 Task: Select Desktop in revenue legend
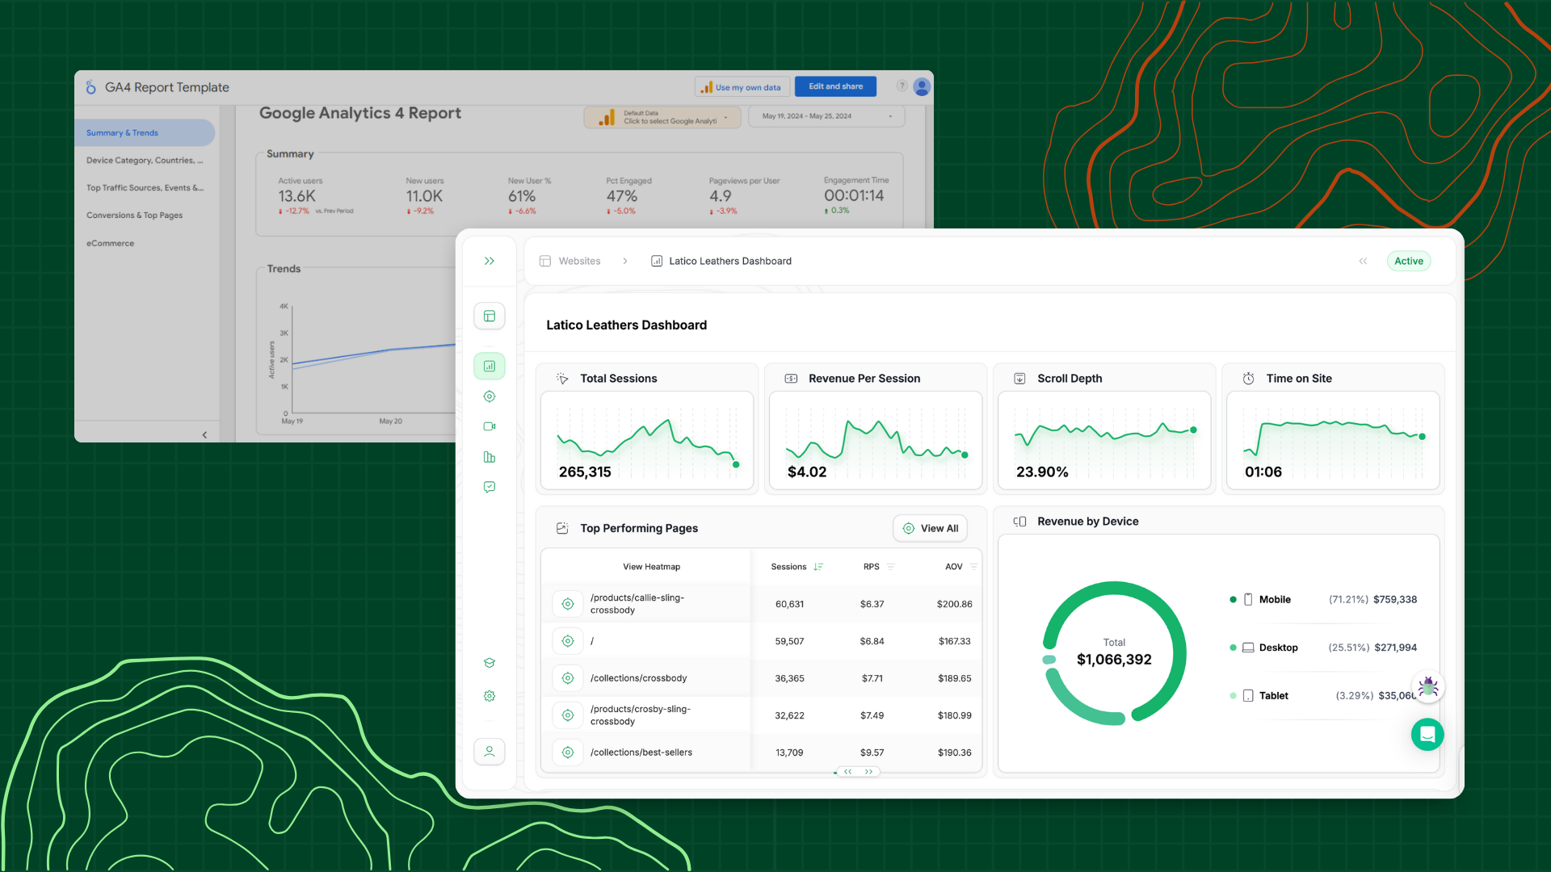(x=1322, y=648)
